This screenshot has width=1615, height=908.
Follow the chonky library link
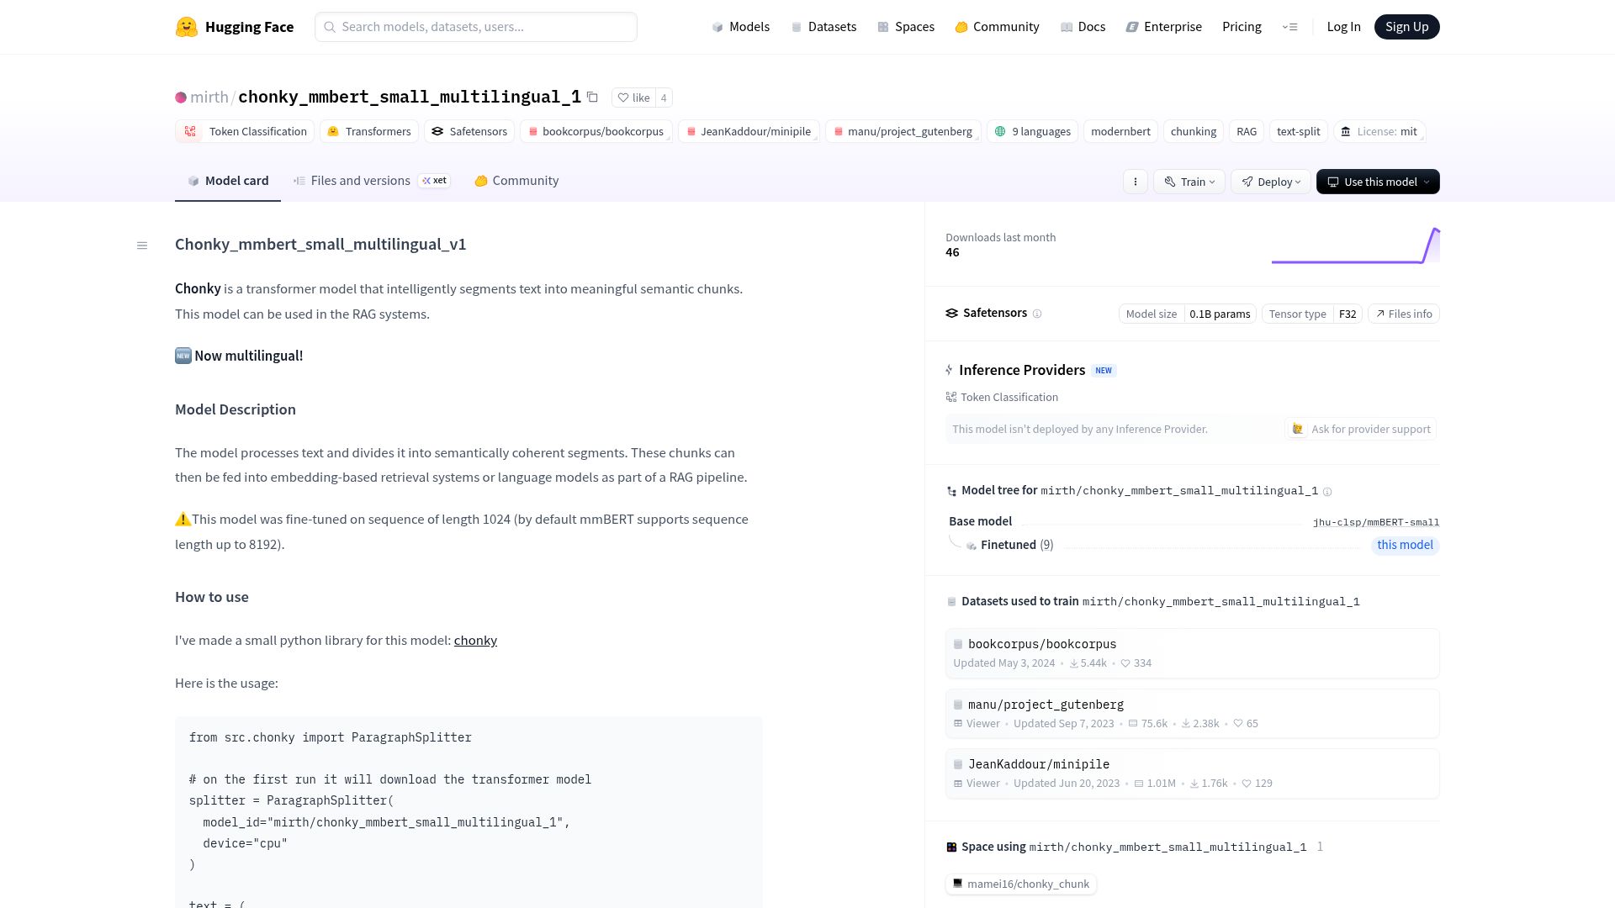coord(475,641)
